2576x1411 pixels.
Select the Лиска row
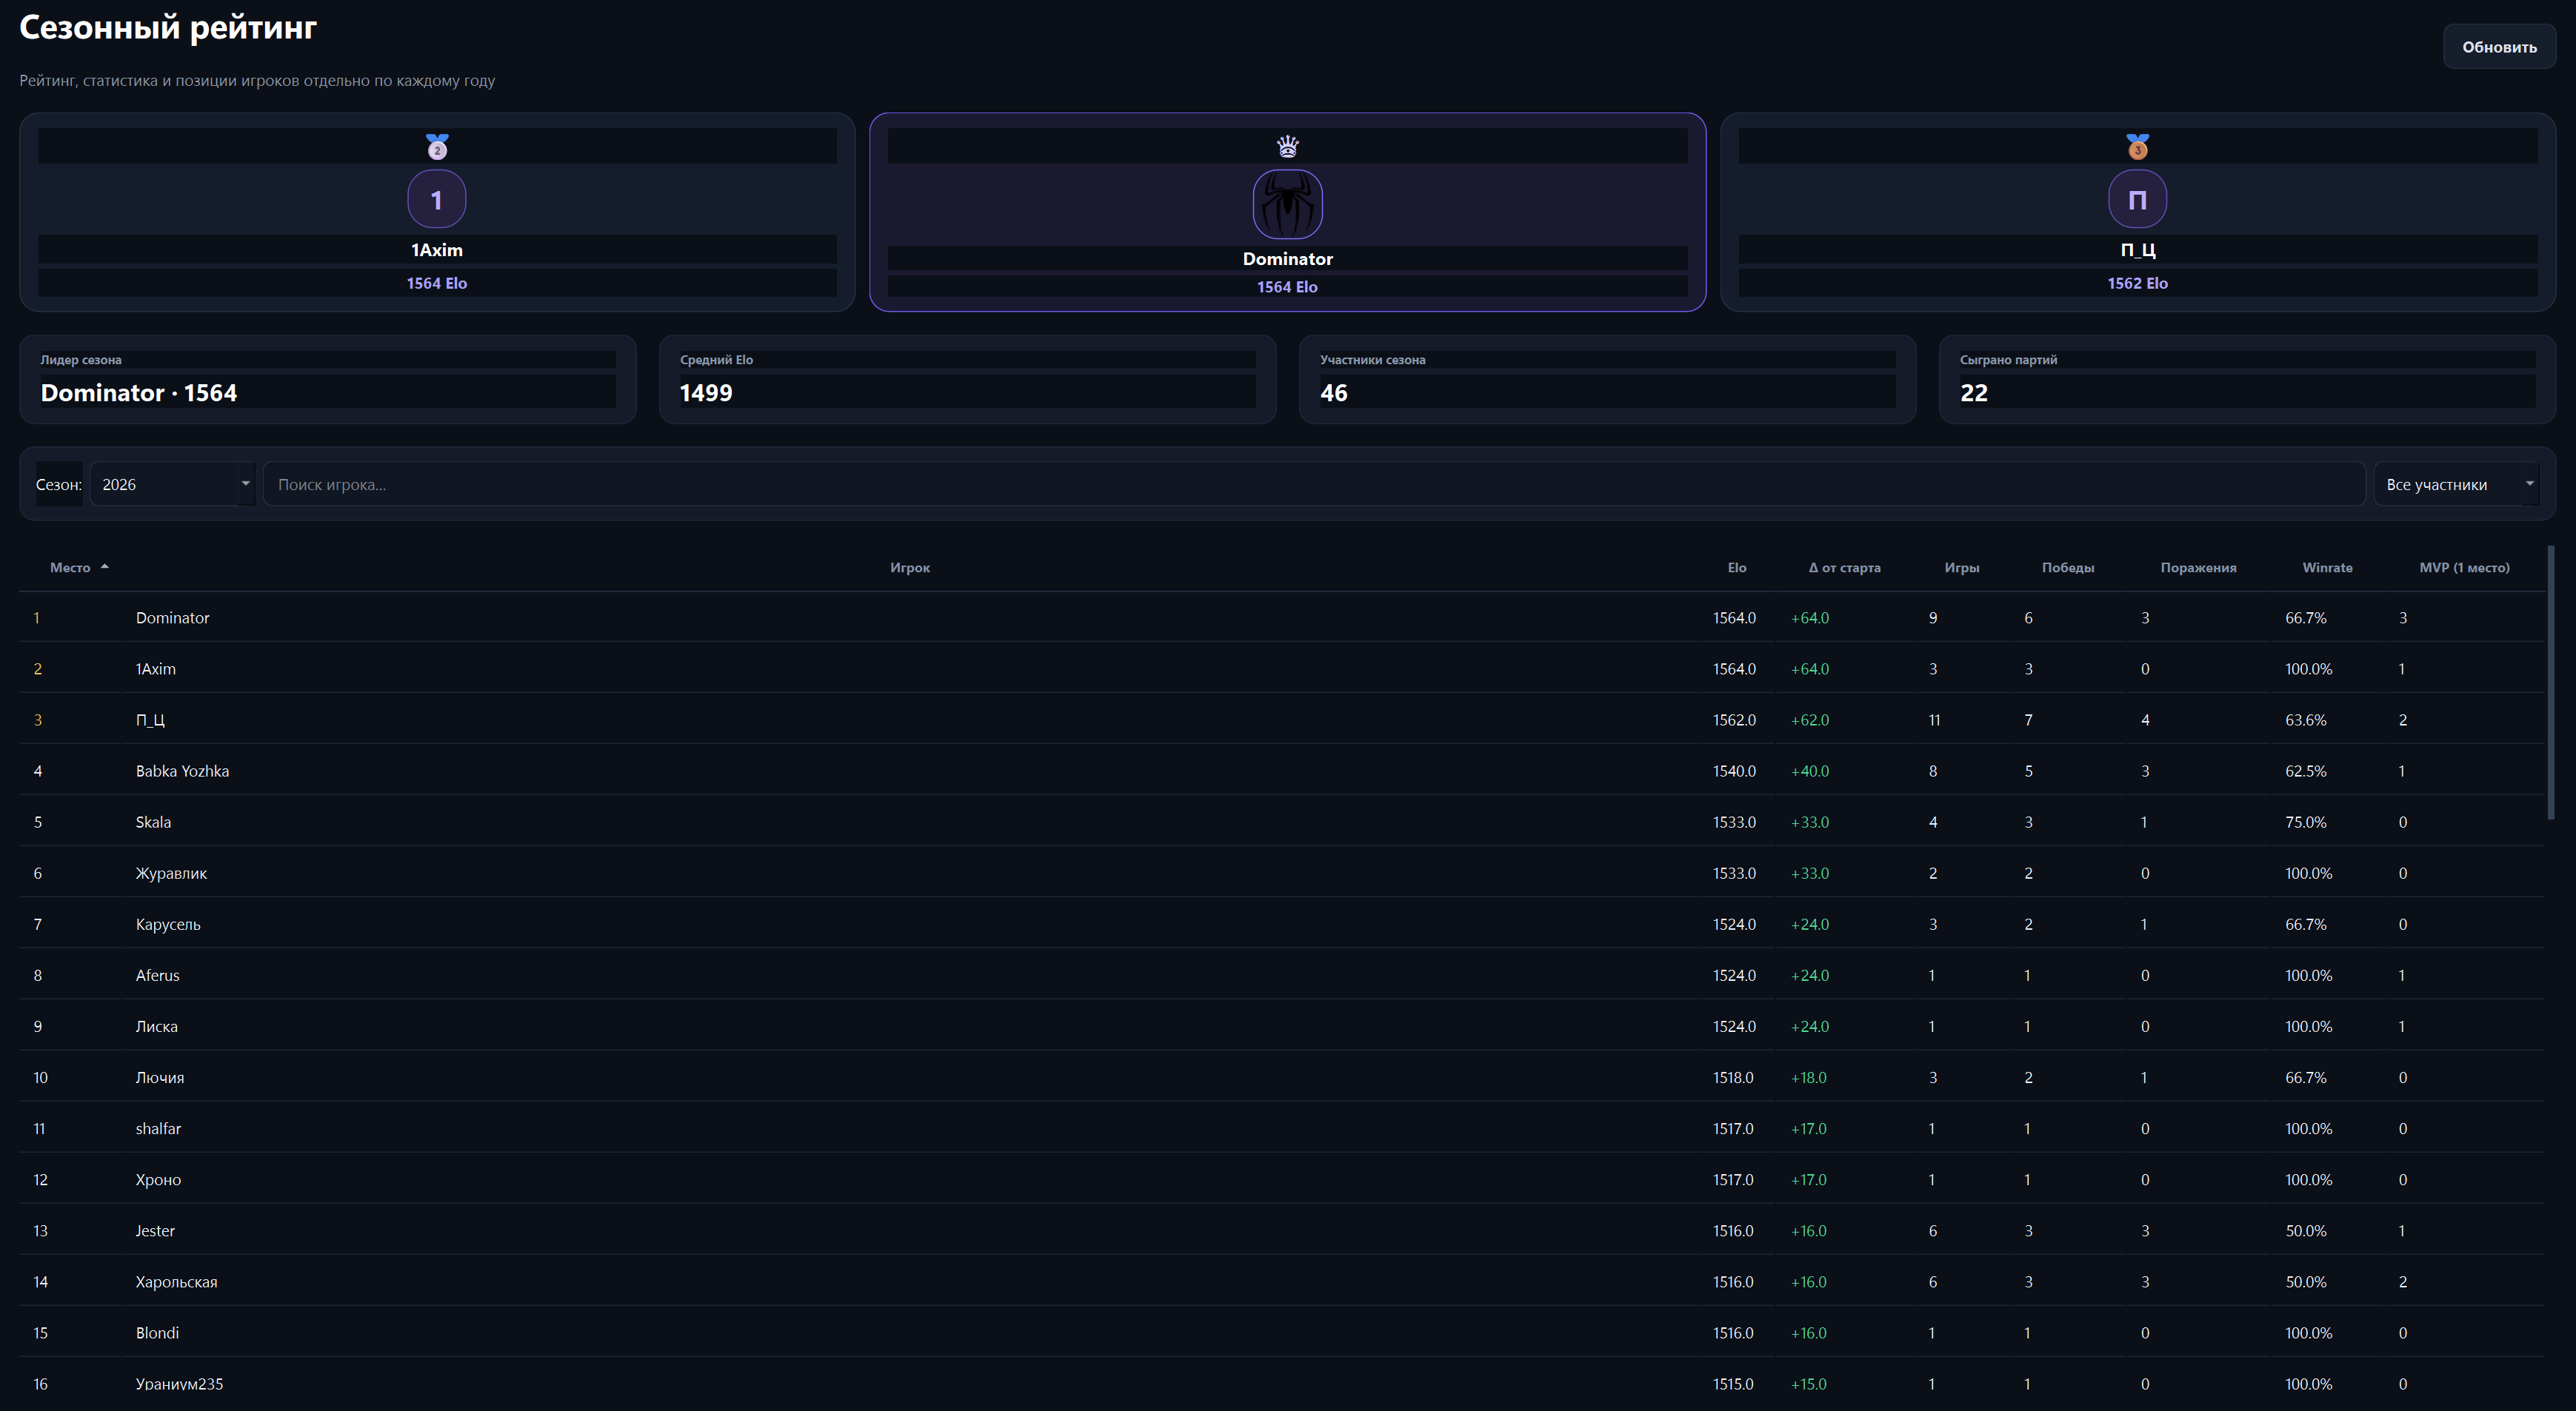click(1282, 1025)
